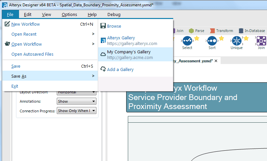Choose Open Autosaved Files
Image resolution: width=267 pixels, height=161 pixels.
(x=50, y=54)
